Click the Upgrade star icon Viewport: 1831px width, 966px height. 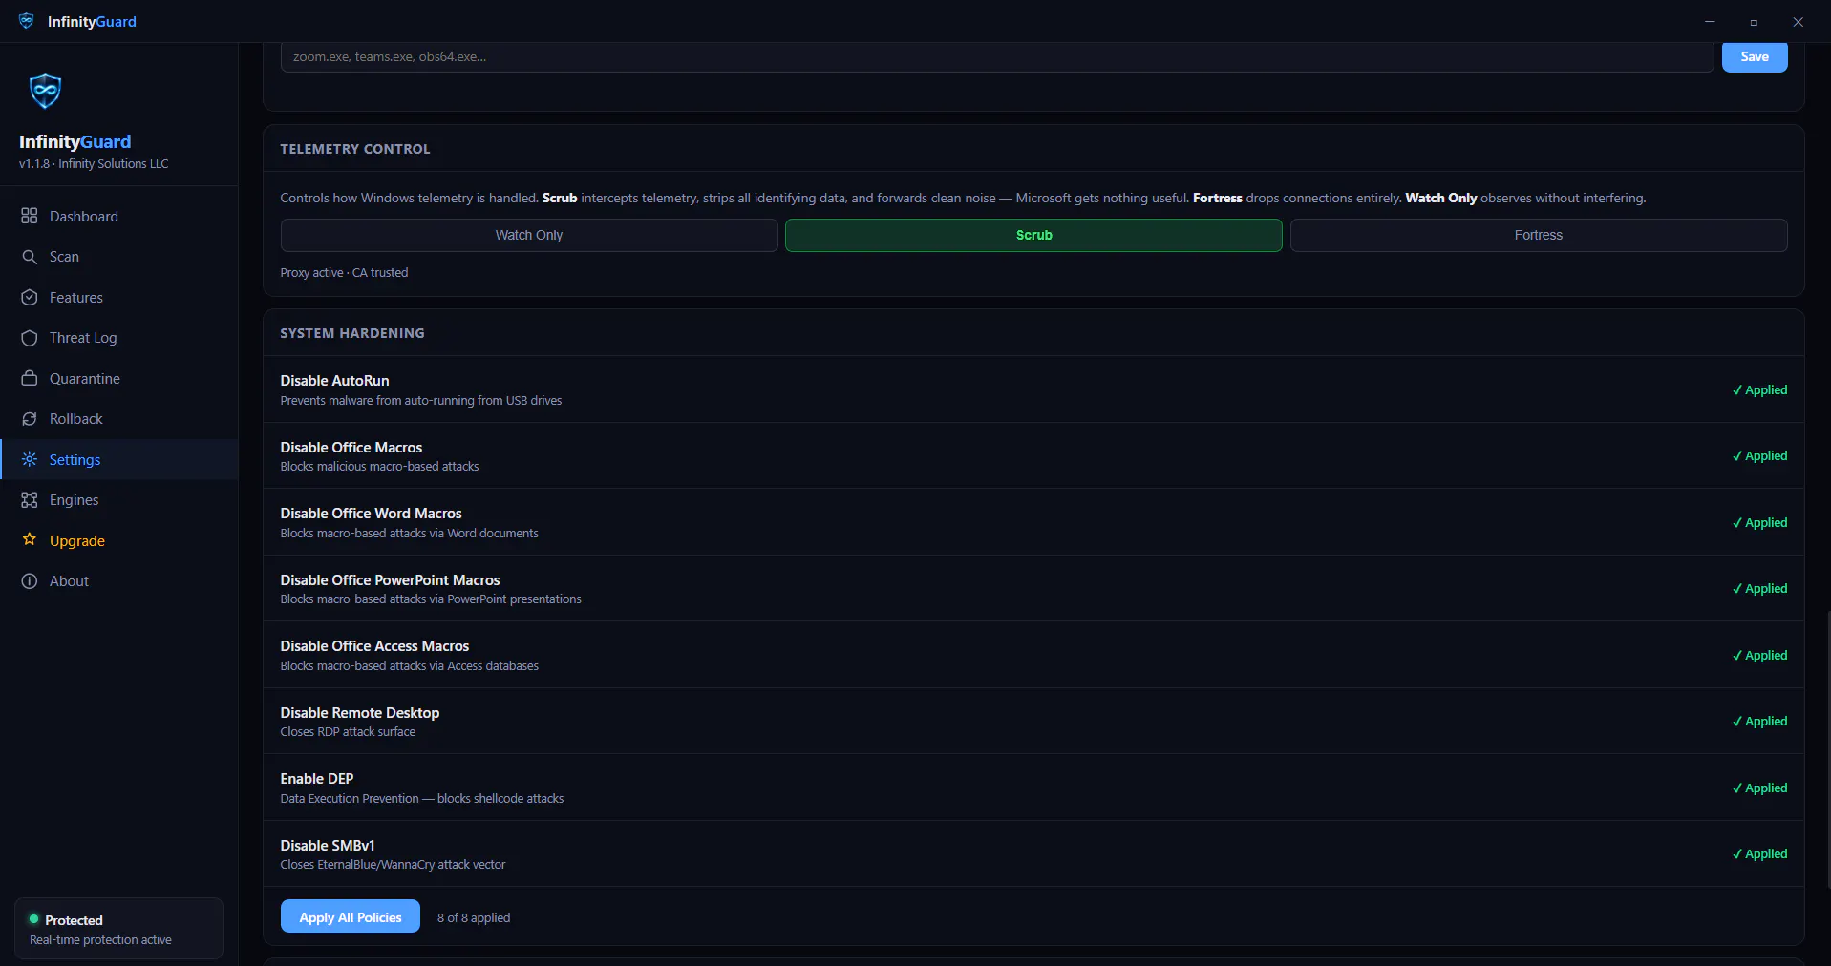pyautogui.click(x=30, y=540)
